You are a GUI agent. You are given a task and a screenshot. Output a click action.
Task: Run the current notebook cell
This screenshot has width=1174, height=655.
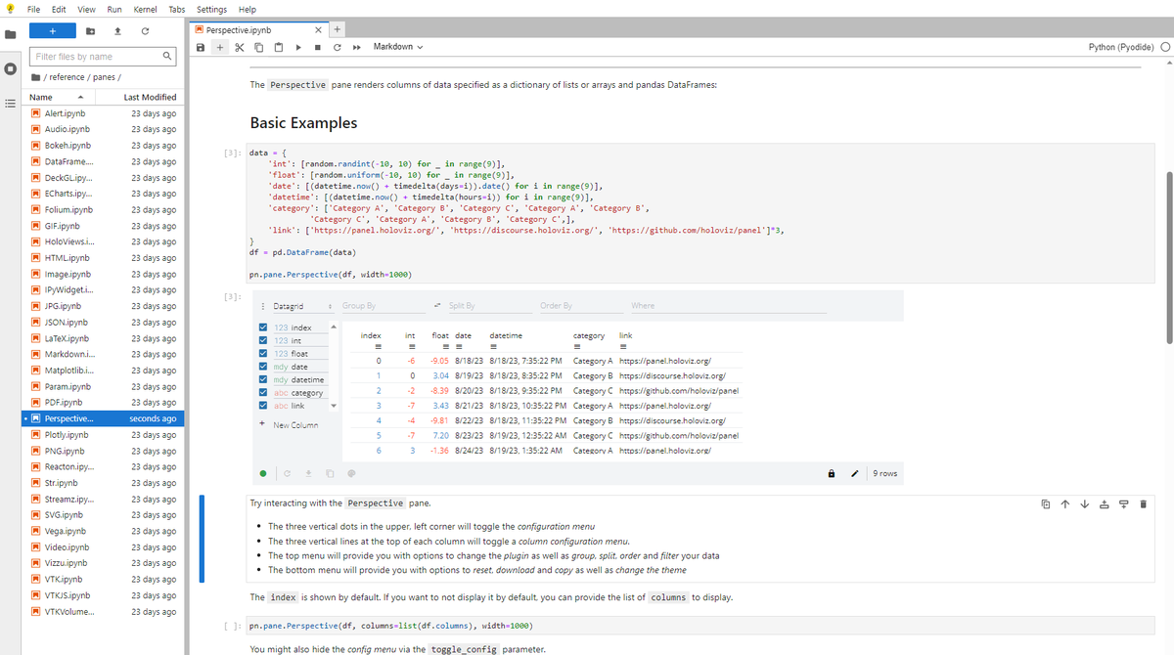click(298, 46)
